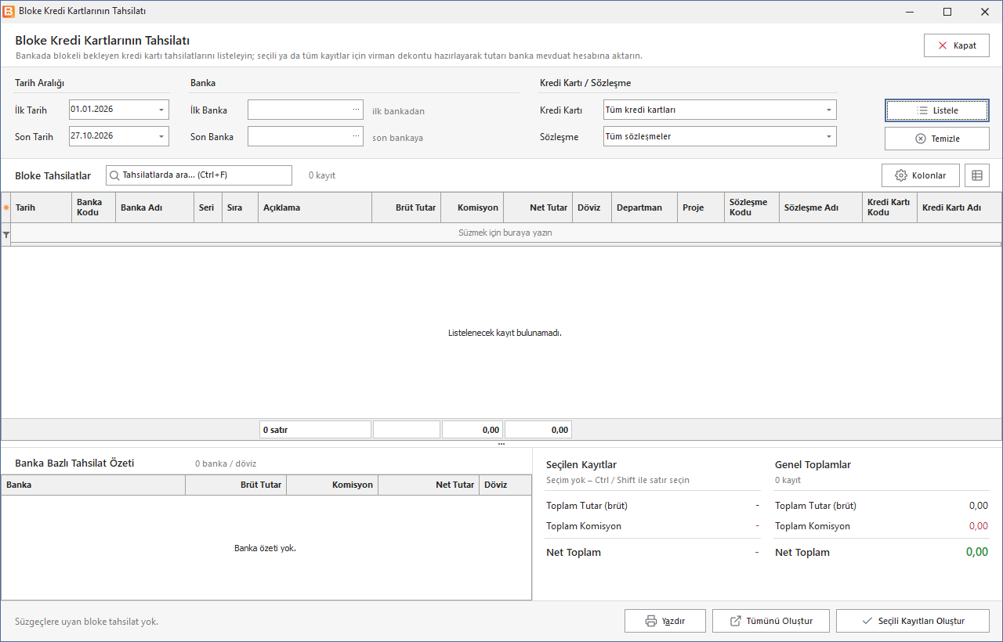The height and width of the screenshot is (642, 1003).
Task: Sort by the Sözleşme Adı column header
Action: 821,207
